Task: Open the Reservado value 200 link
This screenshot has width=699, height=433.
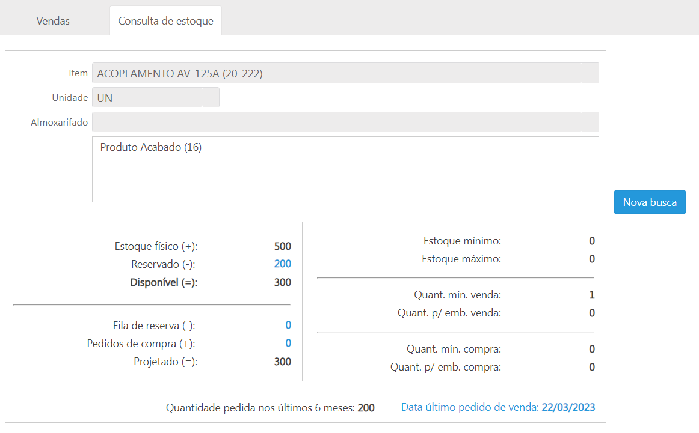Action: 282,264
